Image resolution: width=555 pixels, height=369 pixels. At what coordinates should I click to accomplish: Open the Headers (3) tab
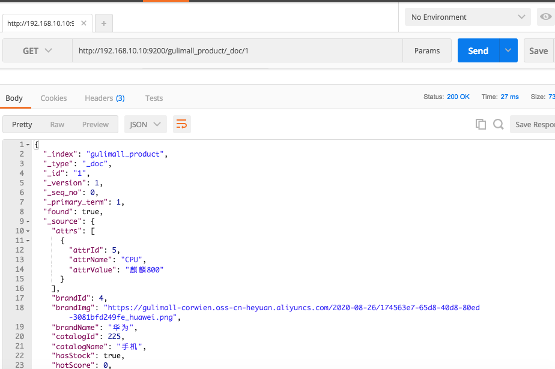coord(105,98)
